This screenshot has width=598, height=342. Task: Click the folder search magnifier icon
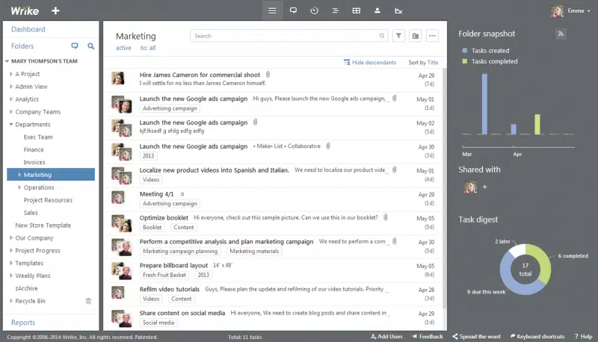[x=90, y=46]
